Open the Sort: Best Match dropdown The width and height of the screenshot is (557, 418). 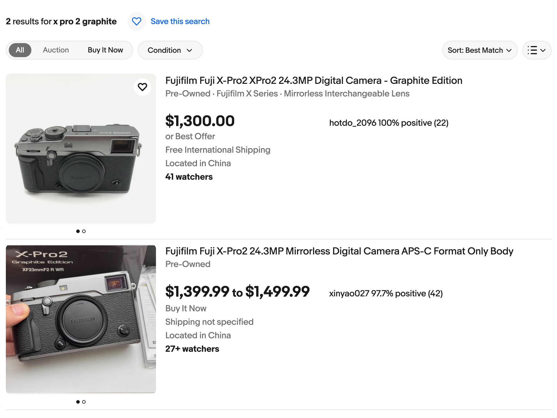pyautogui.click(x=480, y=50)
